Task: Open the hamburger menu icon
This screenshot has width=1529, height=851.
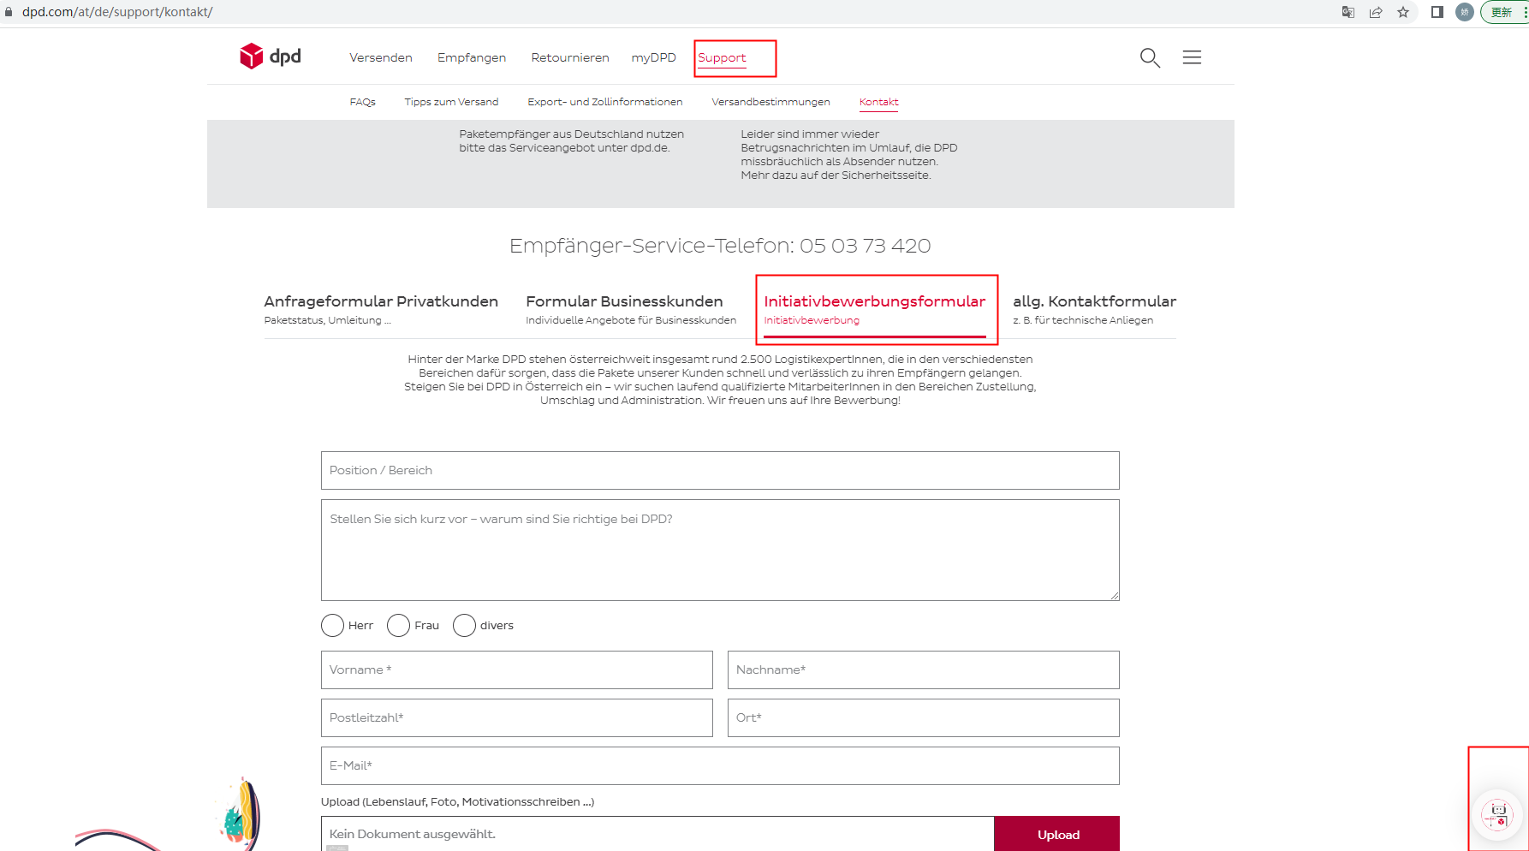Action: pos(1192,57)
